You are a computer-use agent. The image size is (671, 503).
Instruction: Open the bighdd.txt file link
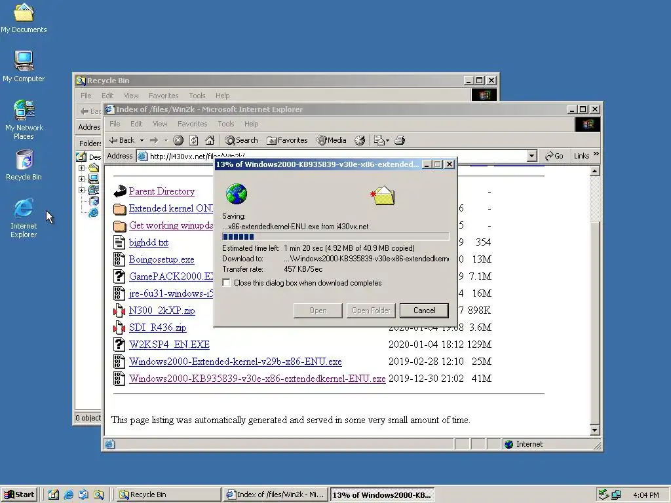149,242
